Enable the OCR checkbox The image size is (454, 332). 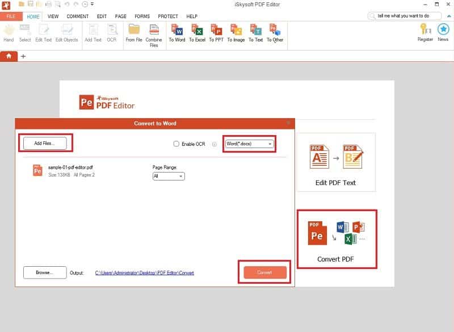click(x=176, y=144)
